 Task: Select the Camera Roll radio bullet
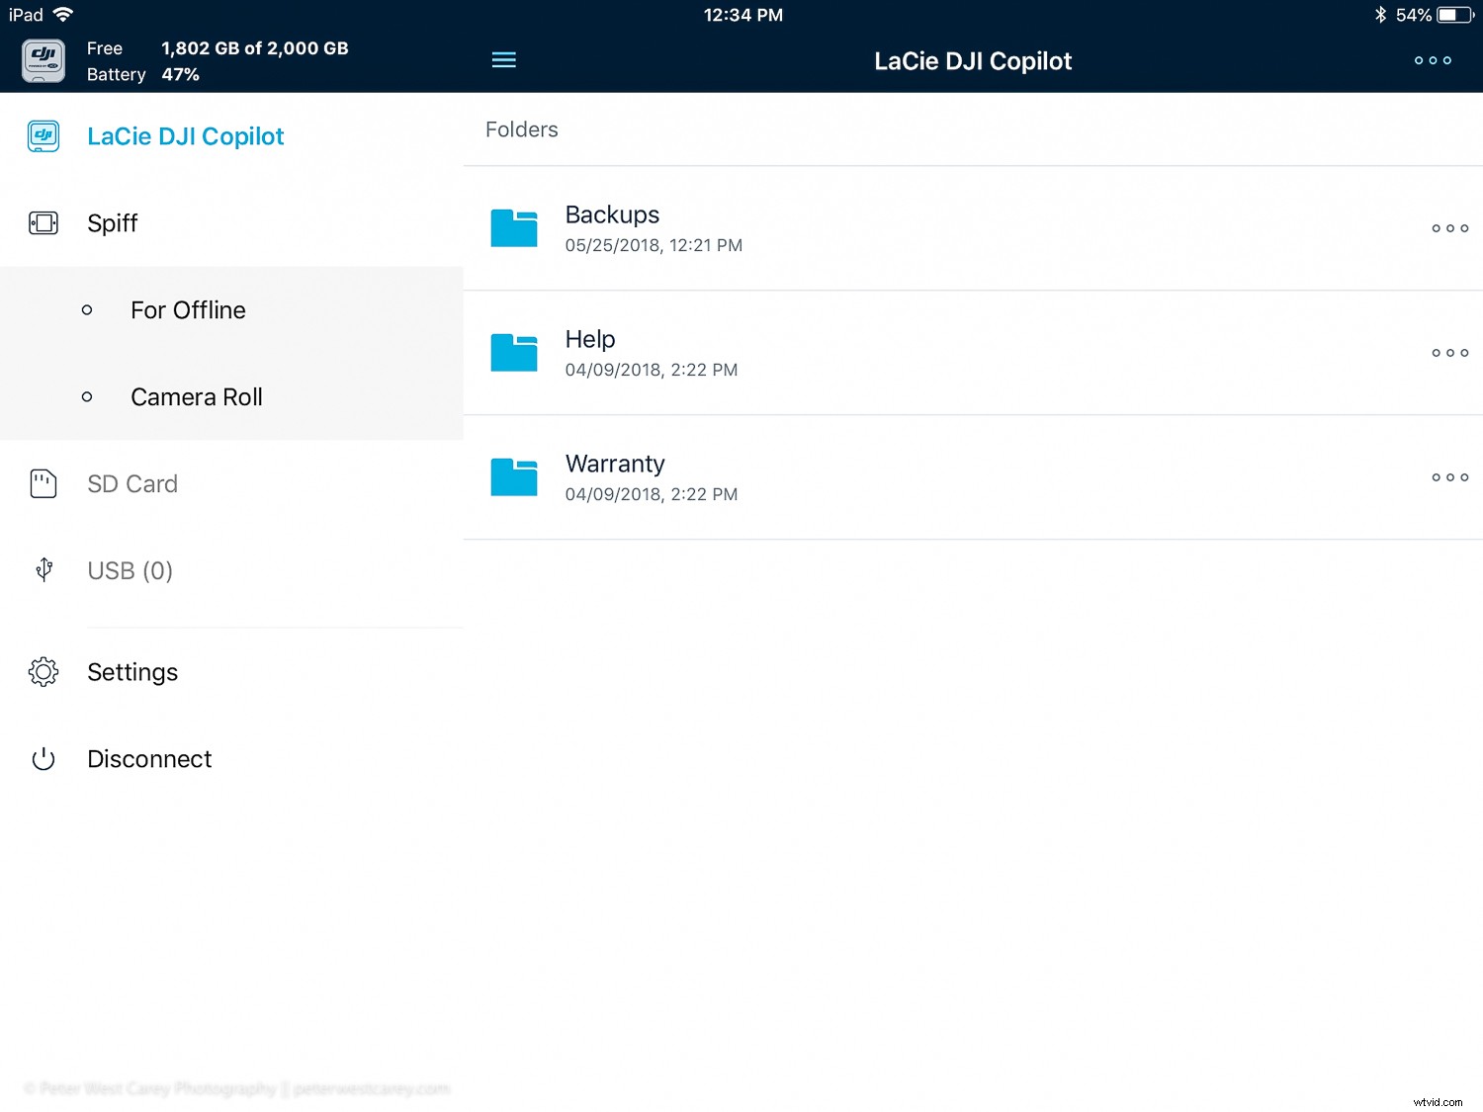(x=87, y=396)
